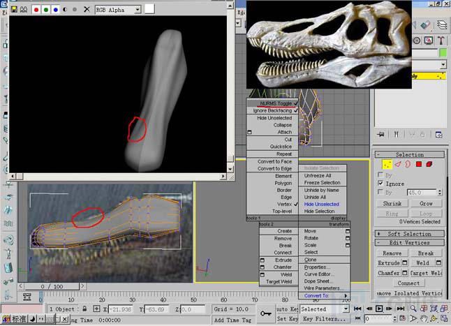The height and width of the screenshot is (326, 451).
Task: Clone the rendered frame window
Action: [x=24, y=10]
